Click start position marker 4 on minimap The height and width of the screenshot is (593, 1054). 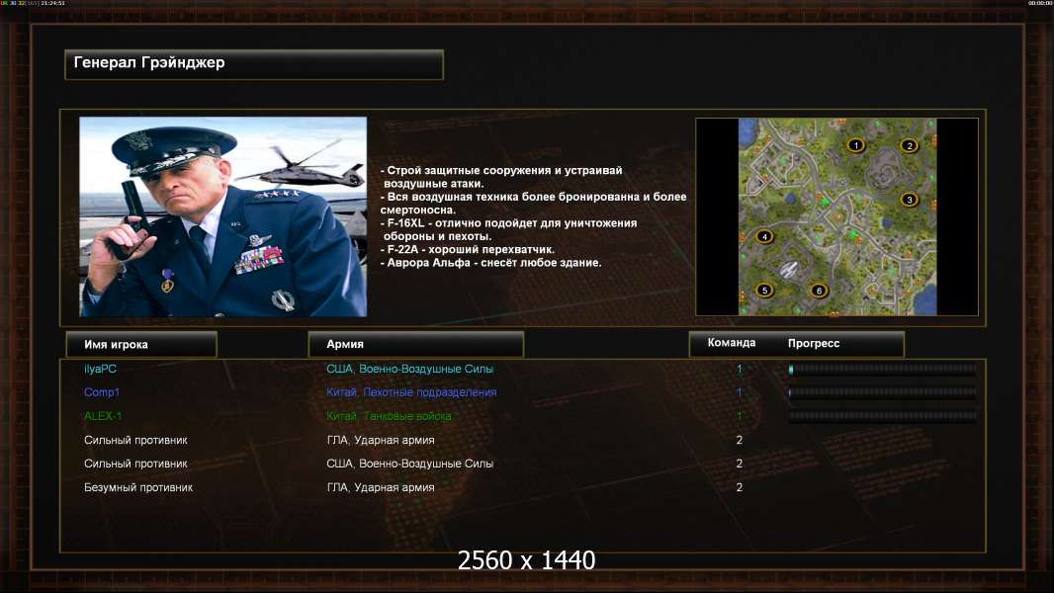click(764, 236)
